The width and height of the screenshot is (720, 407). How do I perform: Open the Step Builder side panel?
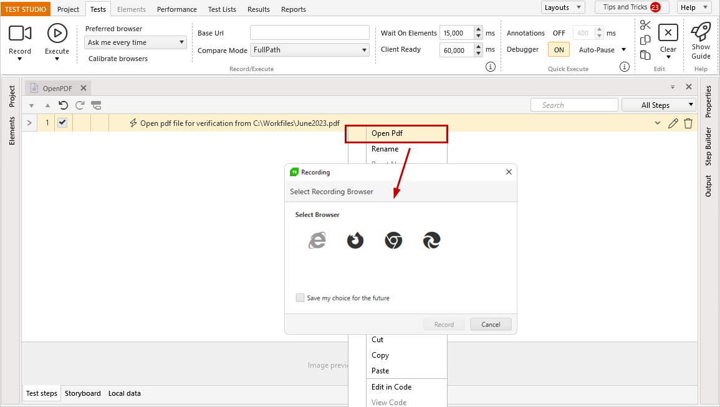[709, 146]
